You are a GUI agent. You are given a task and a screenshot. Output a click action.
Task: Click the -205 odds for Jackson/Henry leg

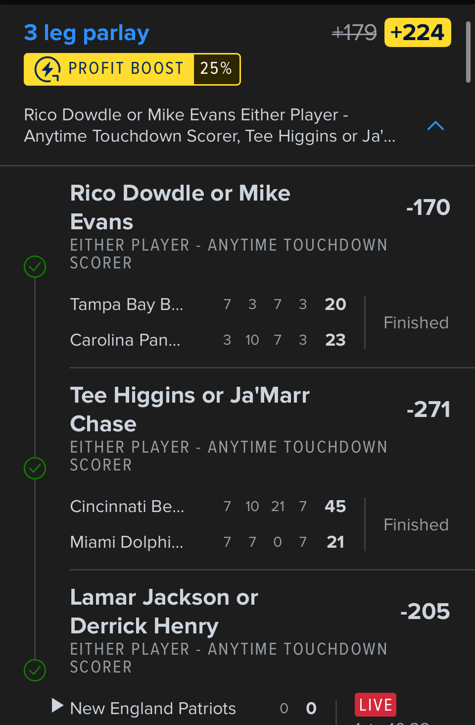tap(425, 612)
